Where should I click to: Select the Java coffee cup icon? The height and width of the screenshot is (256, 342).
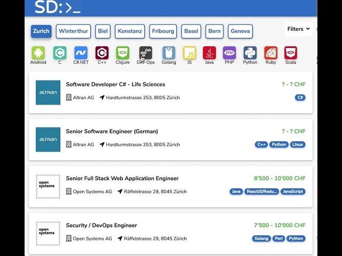pyautogui.click(x=209, y=53)
